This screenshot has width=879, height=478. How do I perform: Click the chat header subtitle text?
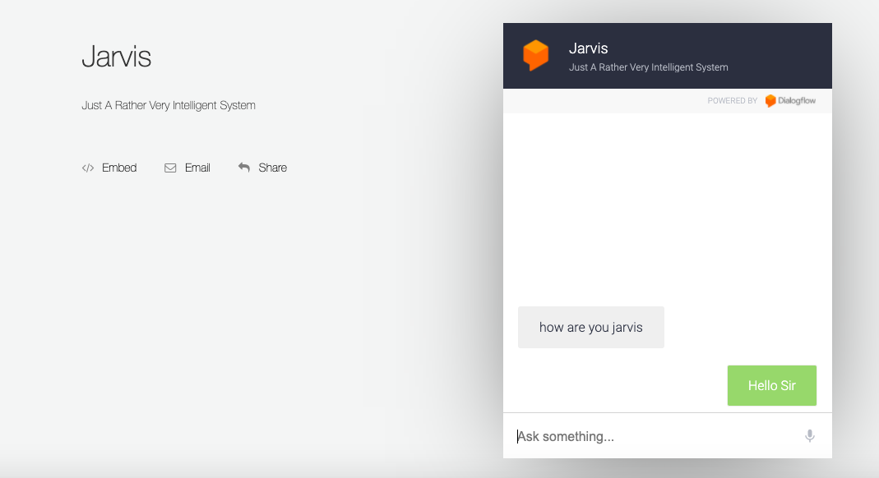tap(649, 67)
